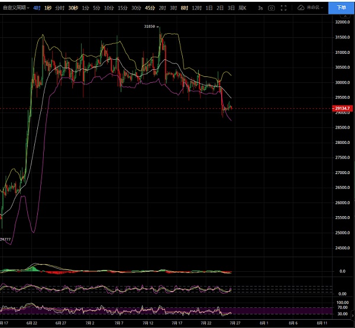Take a chart screenshot with camera icon

271,8
